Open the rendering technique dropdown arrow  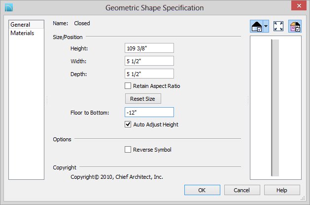point(266,26)
